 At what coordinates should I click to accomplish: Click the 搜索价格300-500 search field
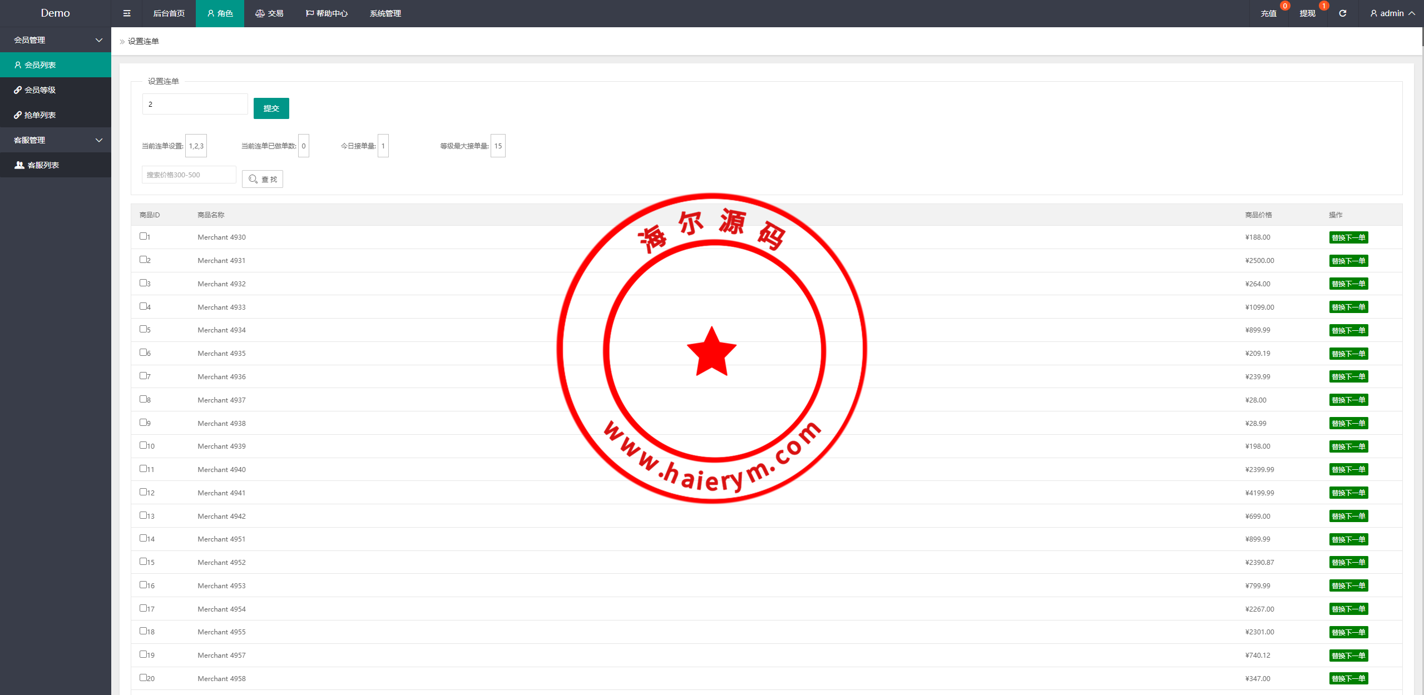coord(189,175)
